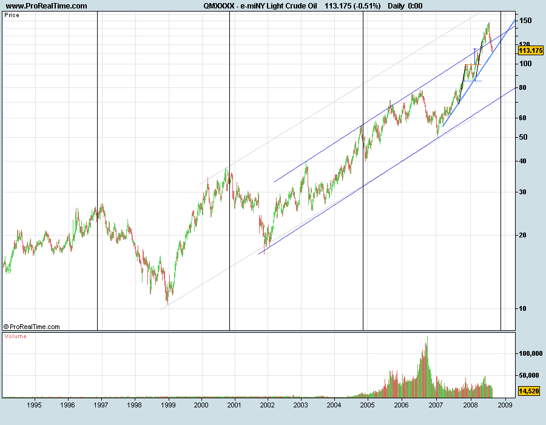Image resolution: width=546 pixels, height=425 pixels.
Task: Click the 2004 year label on time axis
Action: [334, 405]
